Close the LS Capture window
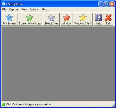 pos(112,4)
